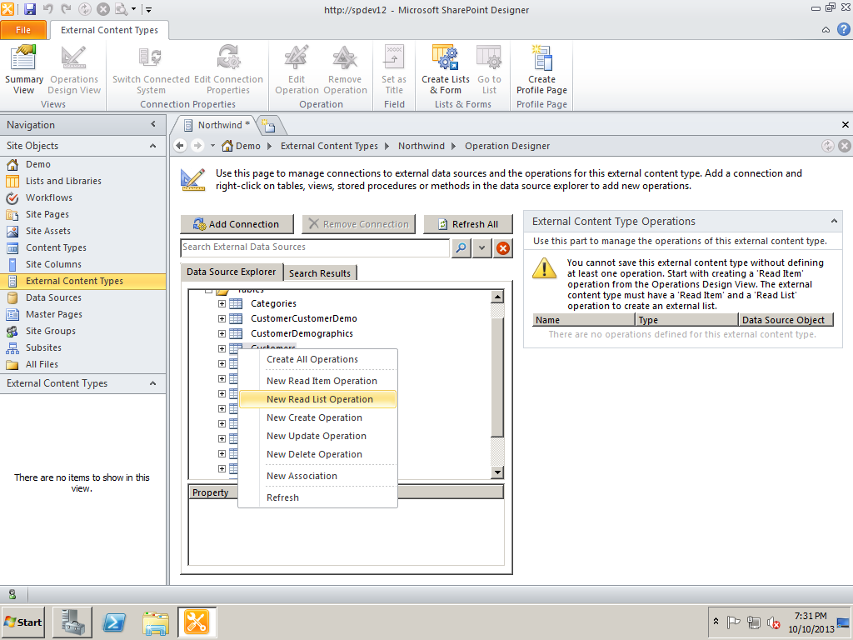Click scroll up arrow in explorer tree
853x640 pixels.
[497, 297]
